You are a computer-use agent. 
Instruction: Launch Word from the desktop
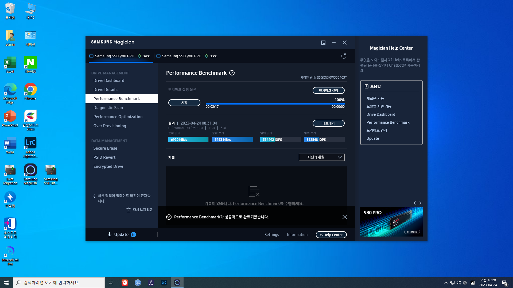tap(10, 146)
